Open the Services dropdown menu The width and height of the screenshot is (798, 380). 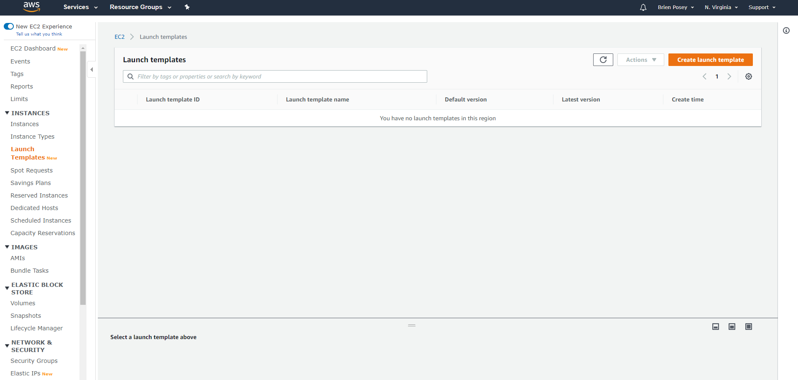[x=80, y=7]
